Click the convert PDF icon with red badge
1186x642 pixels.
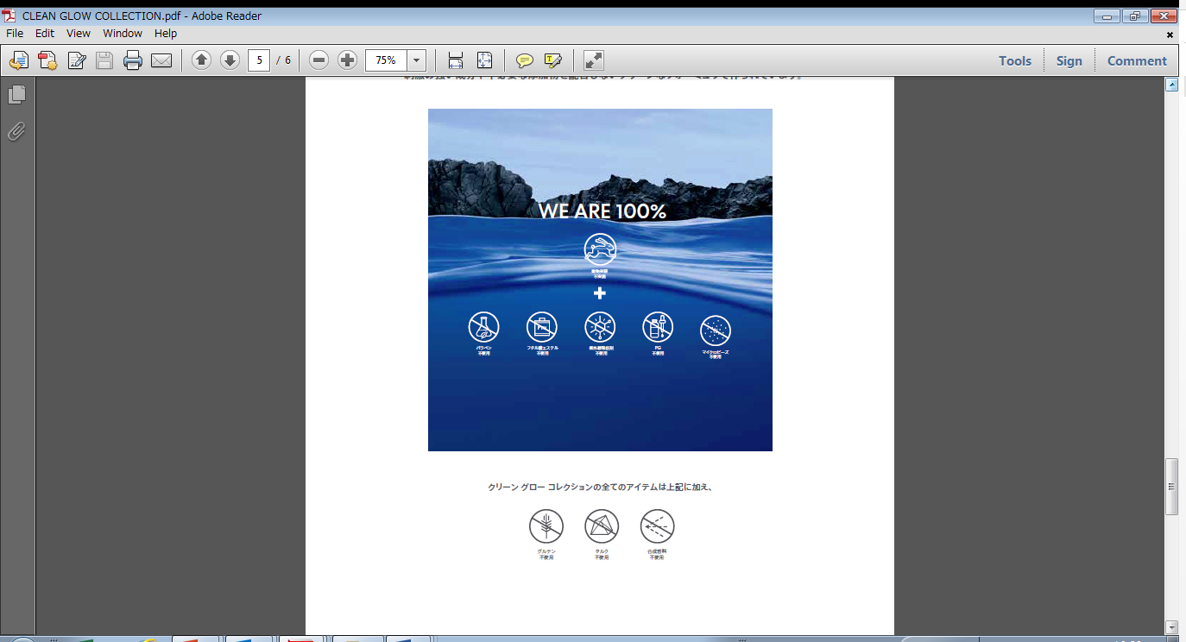pos(47,60)
